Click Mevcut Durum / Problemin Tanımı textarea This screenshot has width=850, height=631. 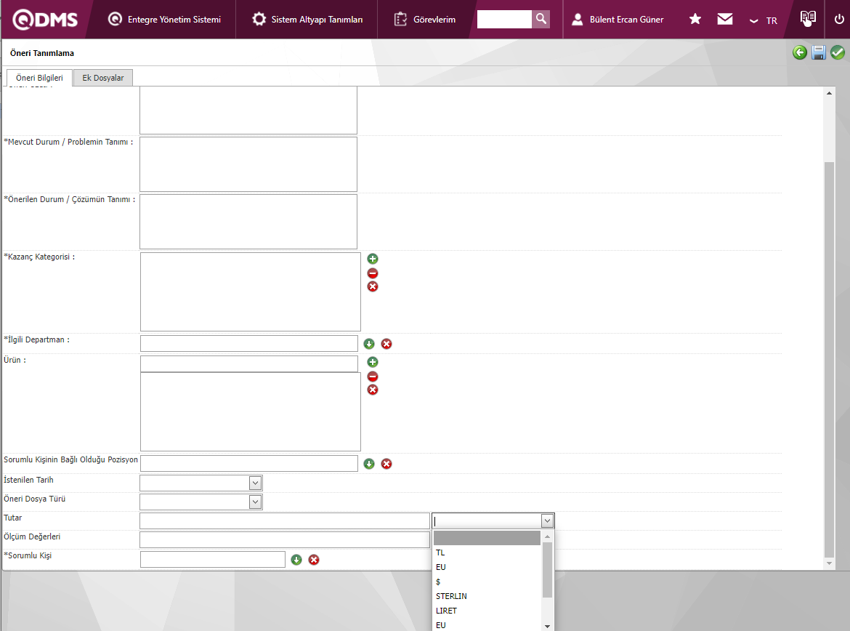pos(248,164)
